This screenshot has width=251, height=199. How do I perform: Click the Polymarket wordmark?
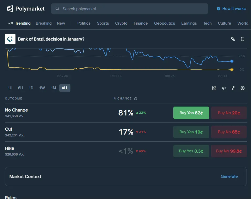(30, 9)
